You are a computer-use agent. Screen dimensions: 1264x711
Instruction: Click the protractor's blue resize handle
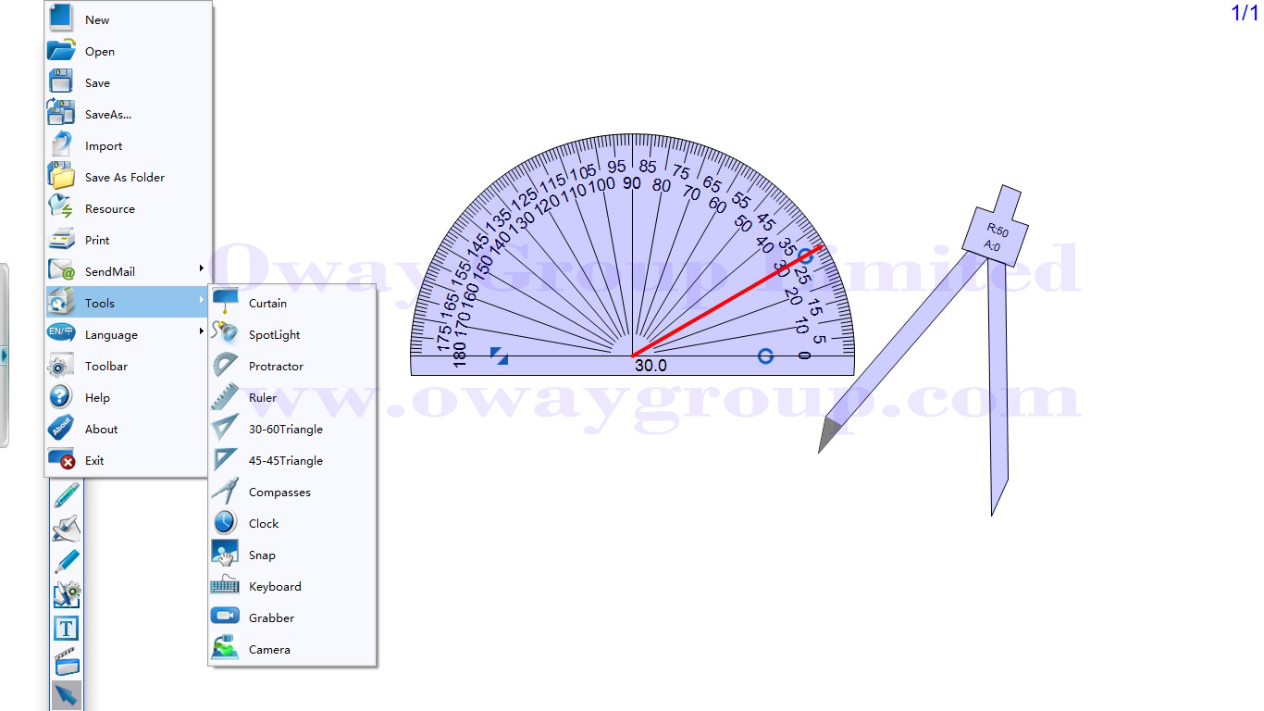(500, 356)
